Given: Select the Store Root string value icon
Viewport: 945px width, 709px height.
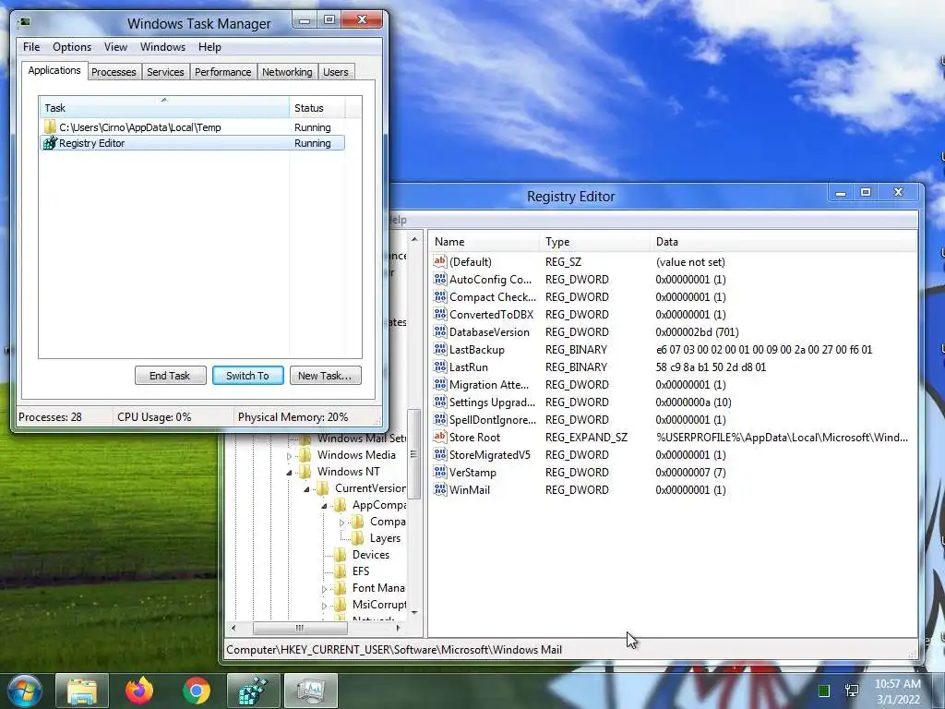Looking at the screenshot, I should 440,437.
